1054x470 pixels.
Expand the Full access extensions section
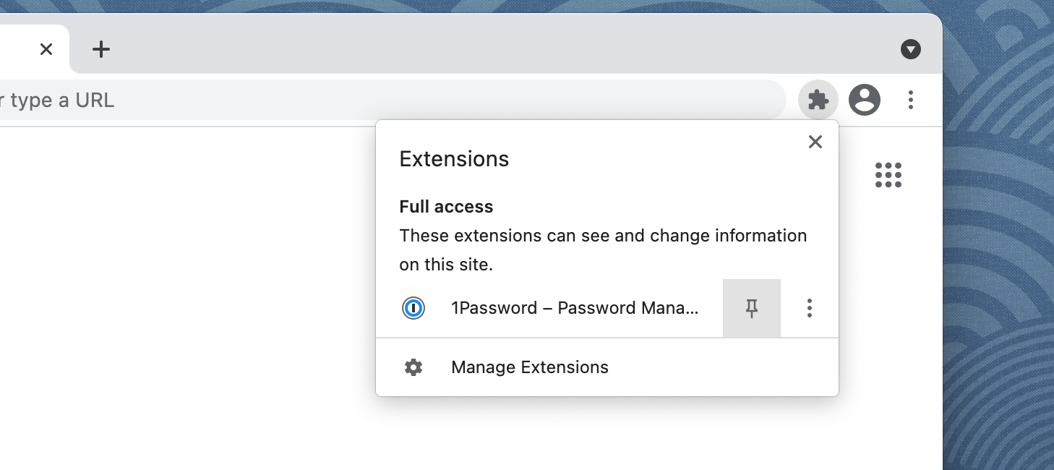pos(446,206)
